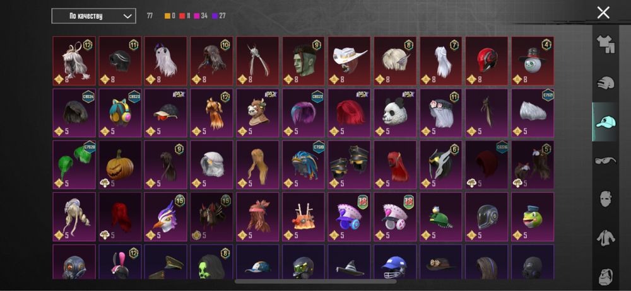Open the glasses category icon
Image resolution: width=631 pixels, height=291 pixels.
pyautogui.click(x=605, y=161)
